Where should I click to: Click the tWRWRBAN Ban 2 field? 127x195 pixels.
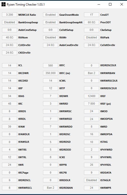click(92, 73)
